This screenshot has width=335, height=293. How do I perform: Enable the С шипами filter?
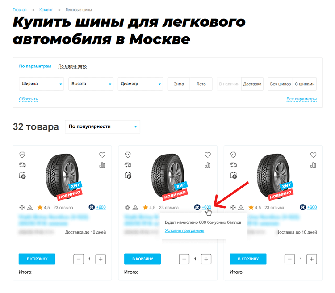[305, 84]
